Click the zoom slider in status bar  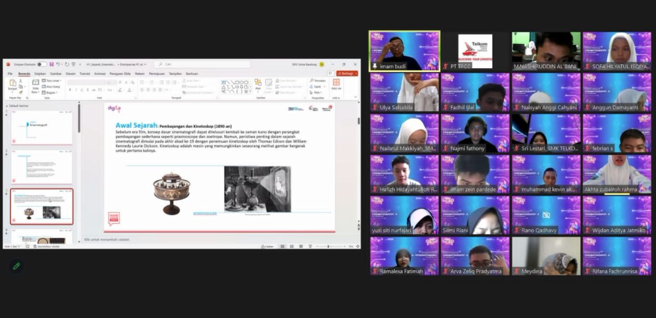(328, 246)
